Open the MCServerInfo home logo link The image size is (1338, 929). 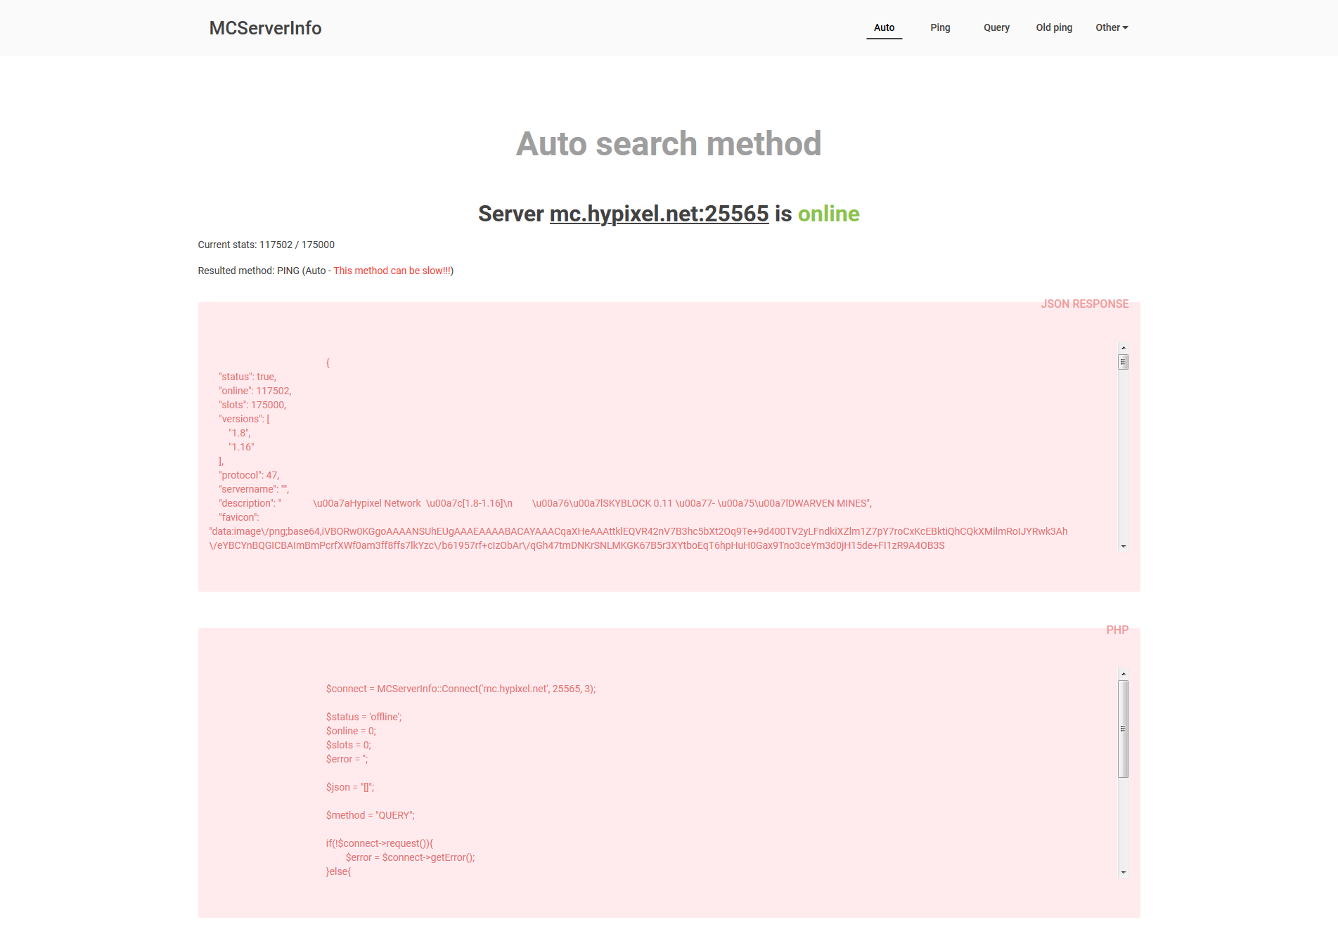(x=265, y=28)
